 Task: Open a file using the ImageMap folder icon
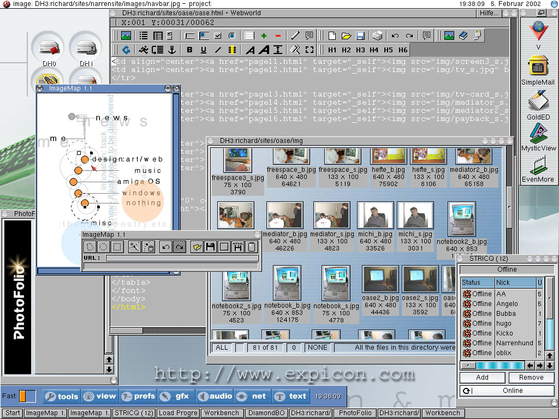197,247
